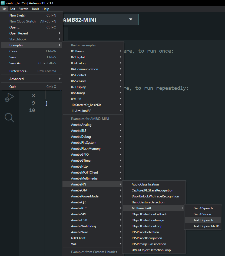Screen dimensions: 225x256
Task: Open the ObjectDetectionCallback example
Action: pos(154,214)
